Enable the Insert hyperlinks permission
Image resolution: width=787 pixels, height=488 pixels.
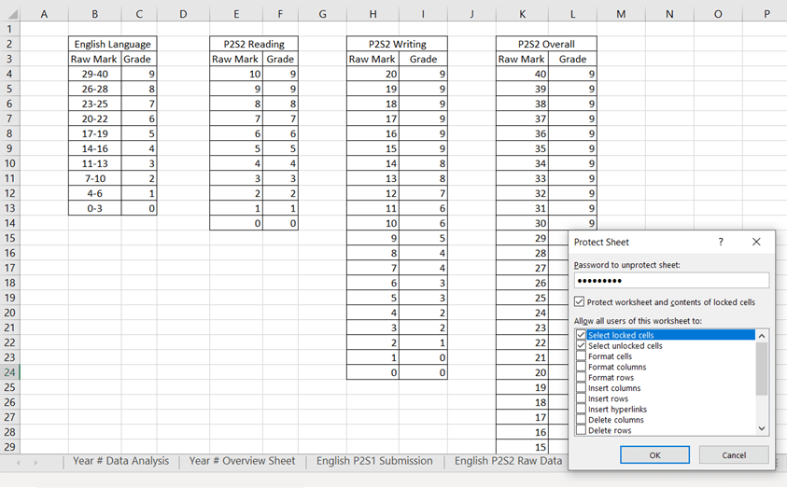tap(582, 410)
